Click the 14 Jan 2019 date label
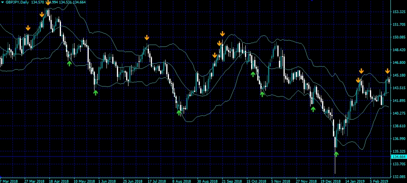407x183 pixels. coord(355,181)
